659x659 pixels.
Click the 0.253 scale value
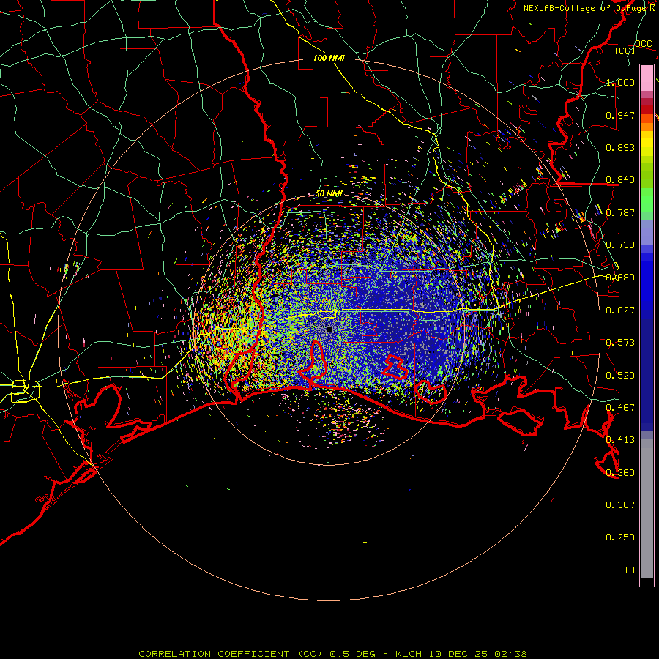click(620, 537)
